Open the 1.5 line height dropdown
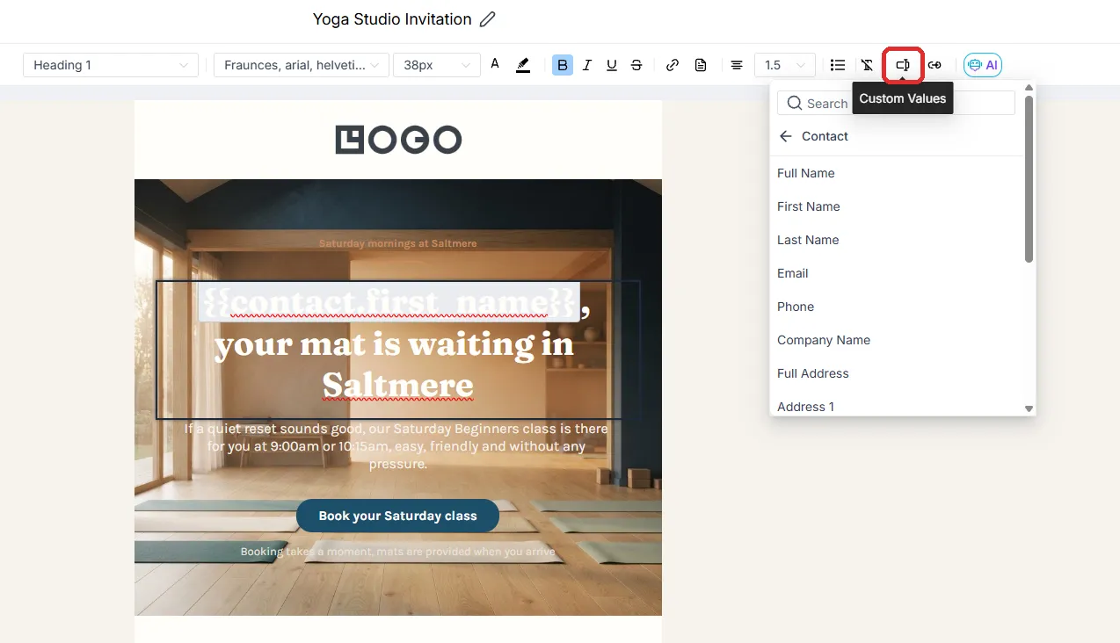Viewport: 1120px width, 643px height. (784, 65)
